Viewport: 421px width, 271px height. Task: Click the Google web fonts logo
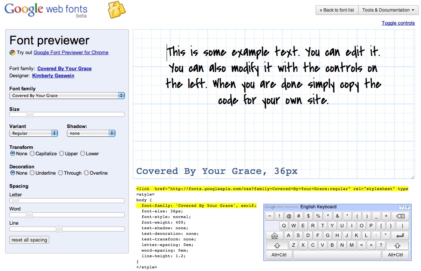pyautogui.click(x=46, y=10)
